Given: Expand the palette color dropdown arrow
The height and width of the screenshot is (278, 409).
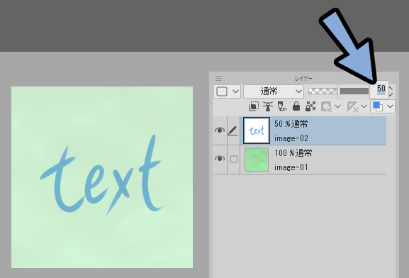Looking at the screenshot, I should click(x=235, y=91).
